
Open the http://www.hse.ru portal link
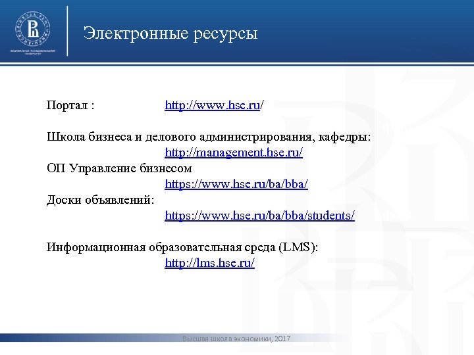212,105
